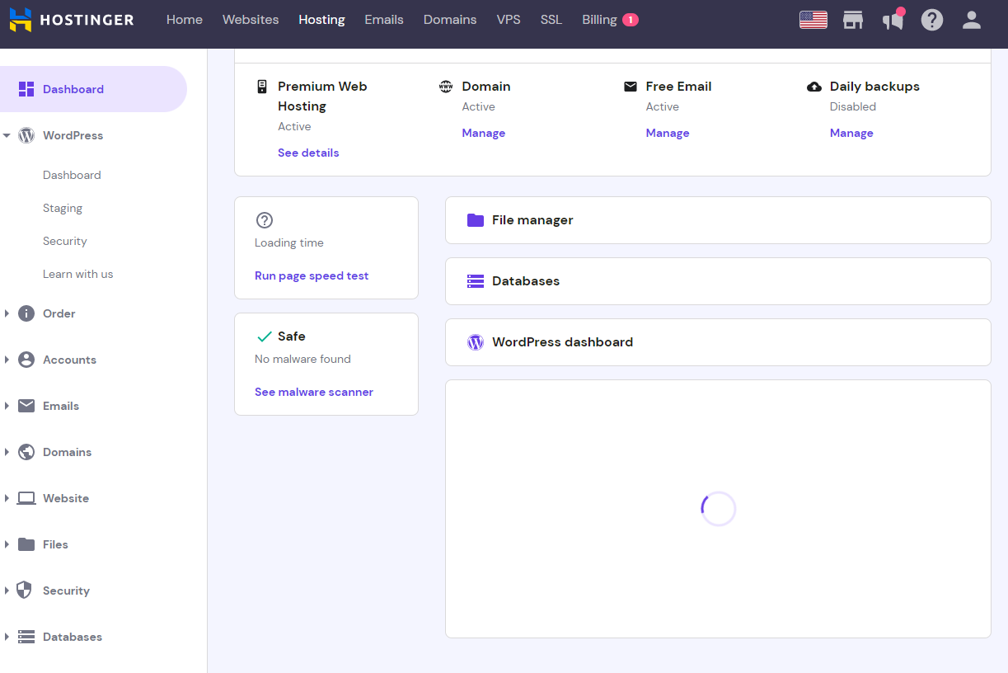Open the announcements megaphone icon

pos(893,20)
